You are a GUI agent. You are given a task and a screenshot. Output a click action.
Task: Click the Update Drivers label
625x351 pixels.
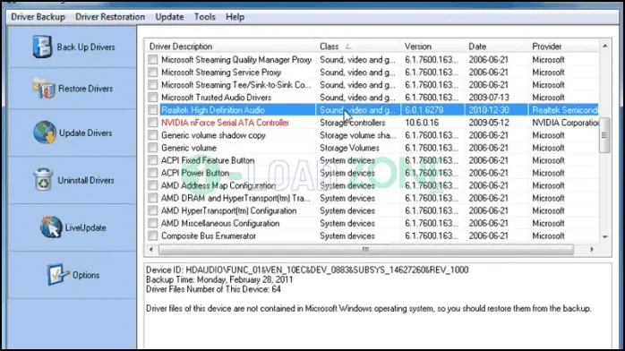86,133
